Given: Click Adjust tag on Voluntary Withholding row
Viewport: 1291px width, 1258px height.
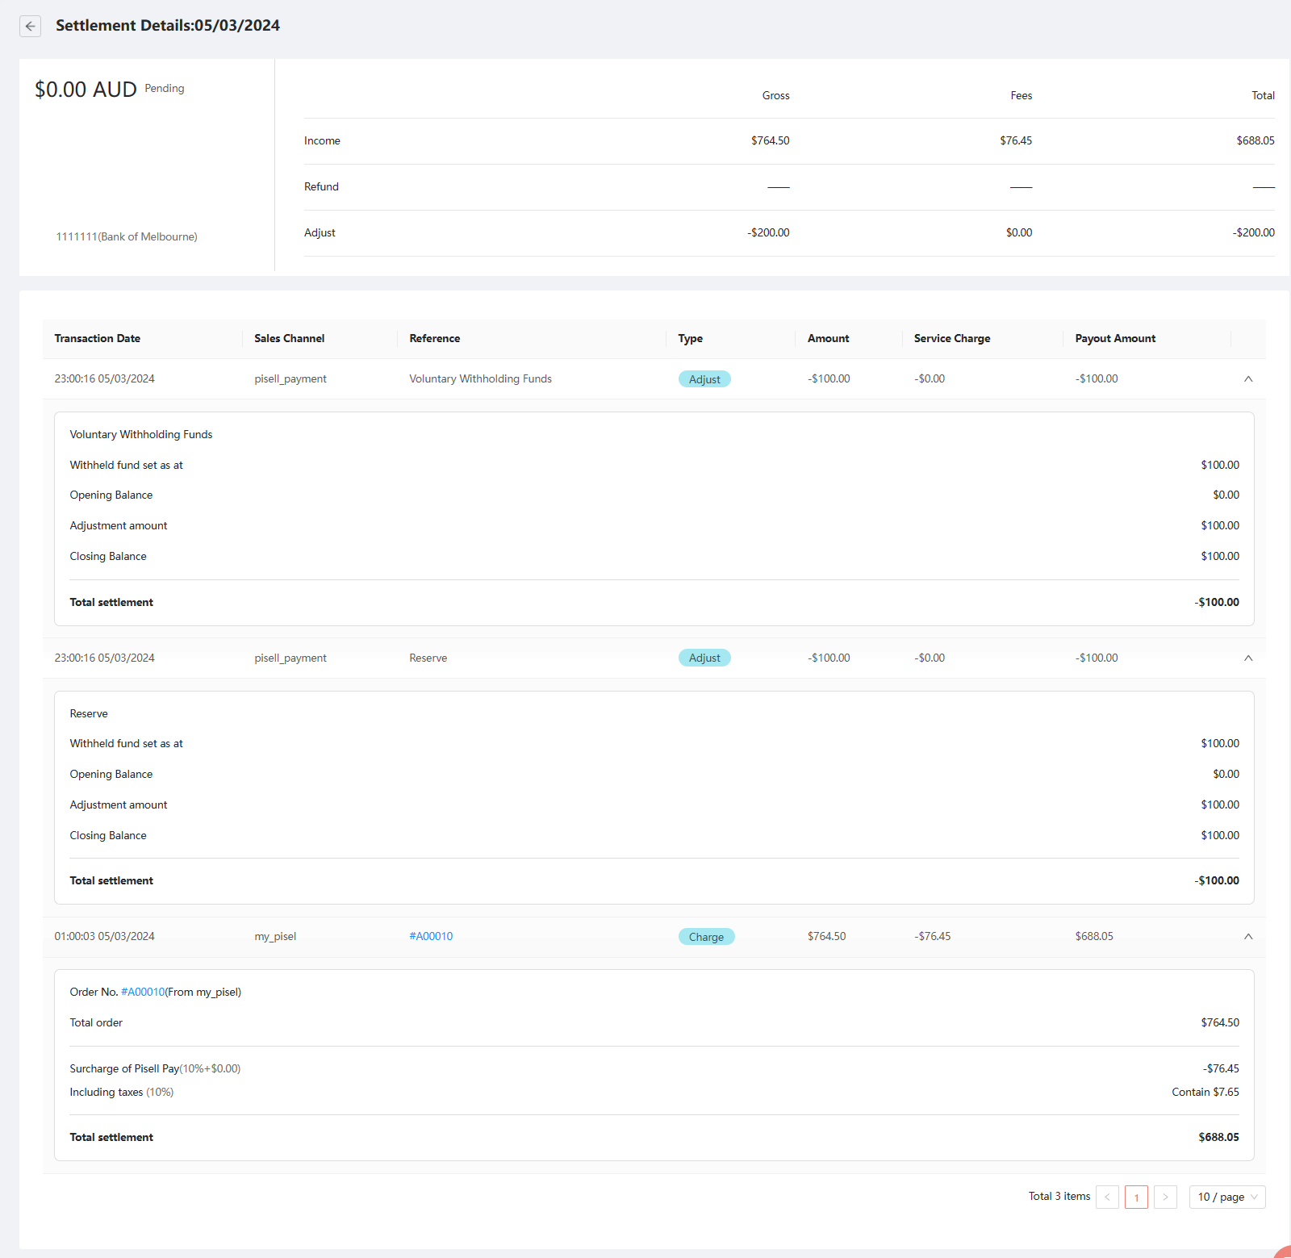Looking at the screenshot, I should pyautogui.click(x=704, y=379).
